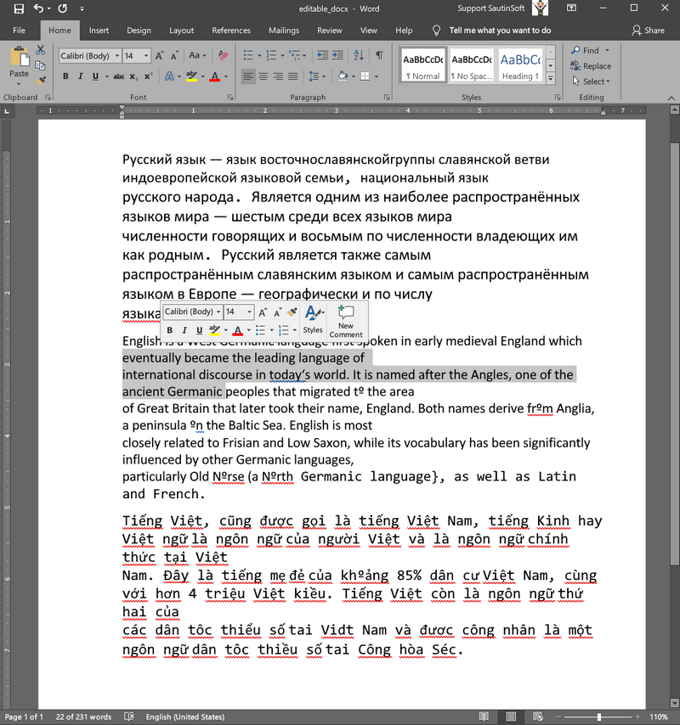Toggle Bold in the ribbon Font group

(x=65, y=76)
